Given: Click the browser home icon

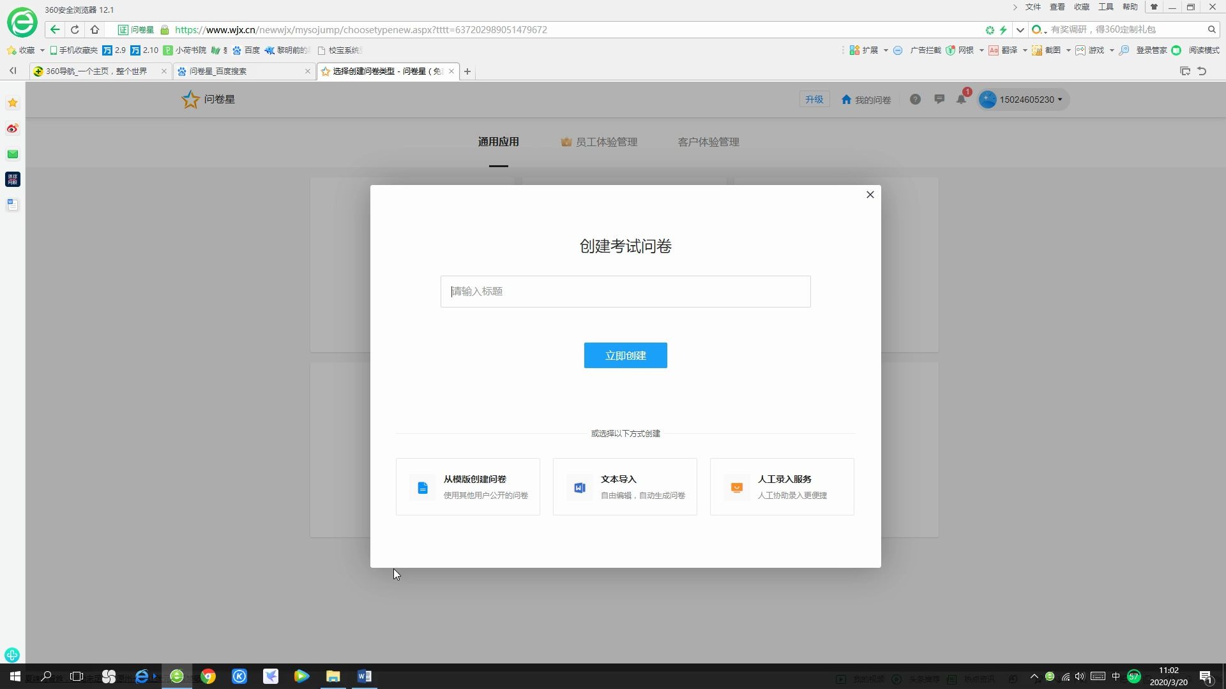Looking at the screenshot, I should pyautogui.click(x=95, y=29).
